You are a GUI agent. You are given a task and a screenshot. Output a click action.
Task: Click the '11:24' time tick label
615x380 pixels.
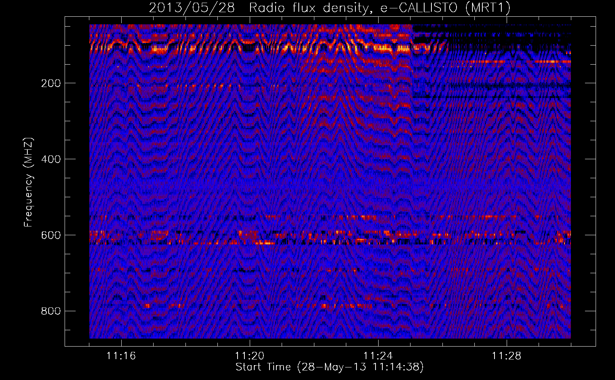(x=378, y=356)
